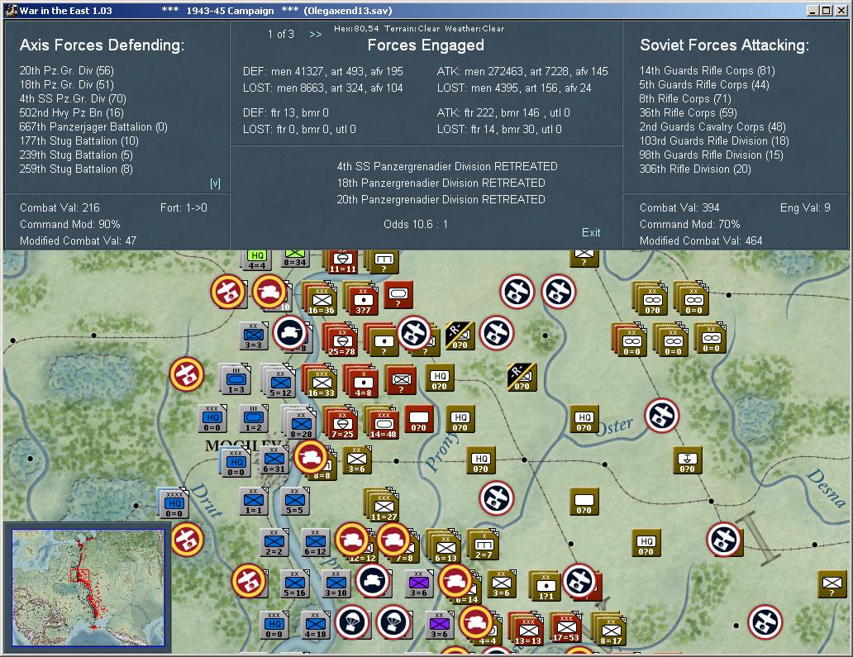Select Soviet counter 11=11 at map top
The height and width of the screenshot is (657, 853).
[341, 262]
